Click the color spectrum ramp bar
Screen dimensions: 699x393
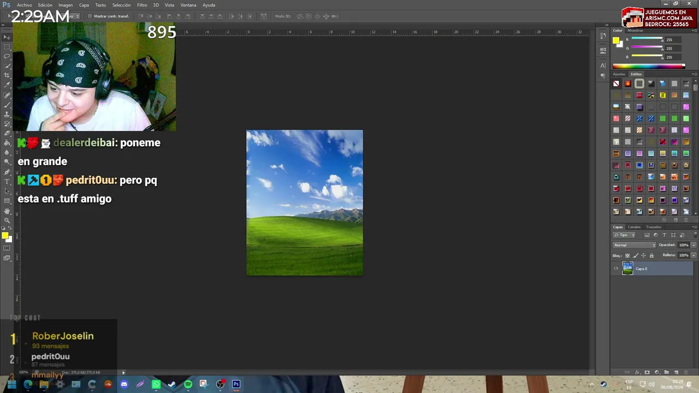click(649, 66)
